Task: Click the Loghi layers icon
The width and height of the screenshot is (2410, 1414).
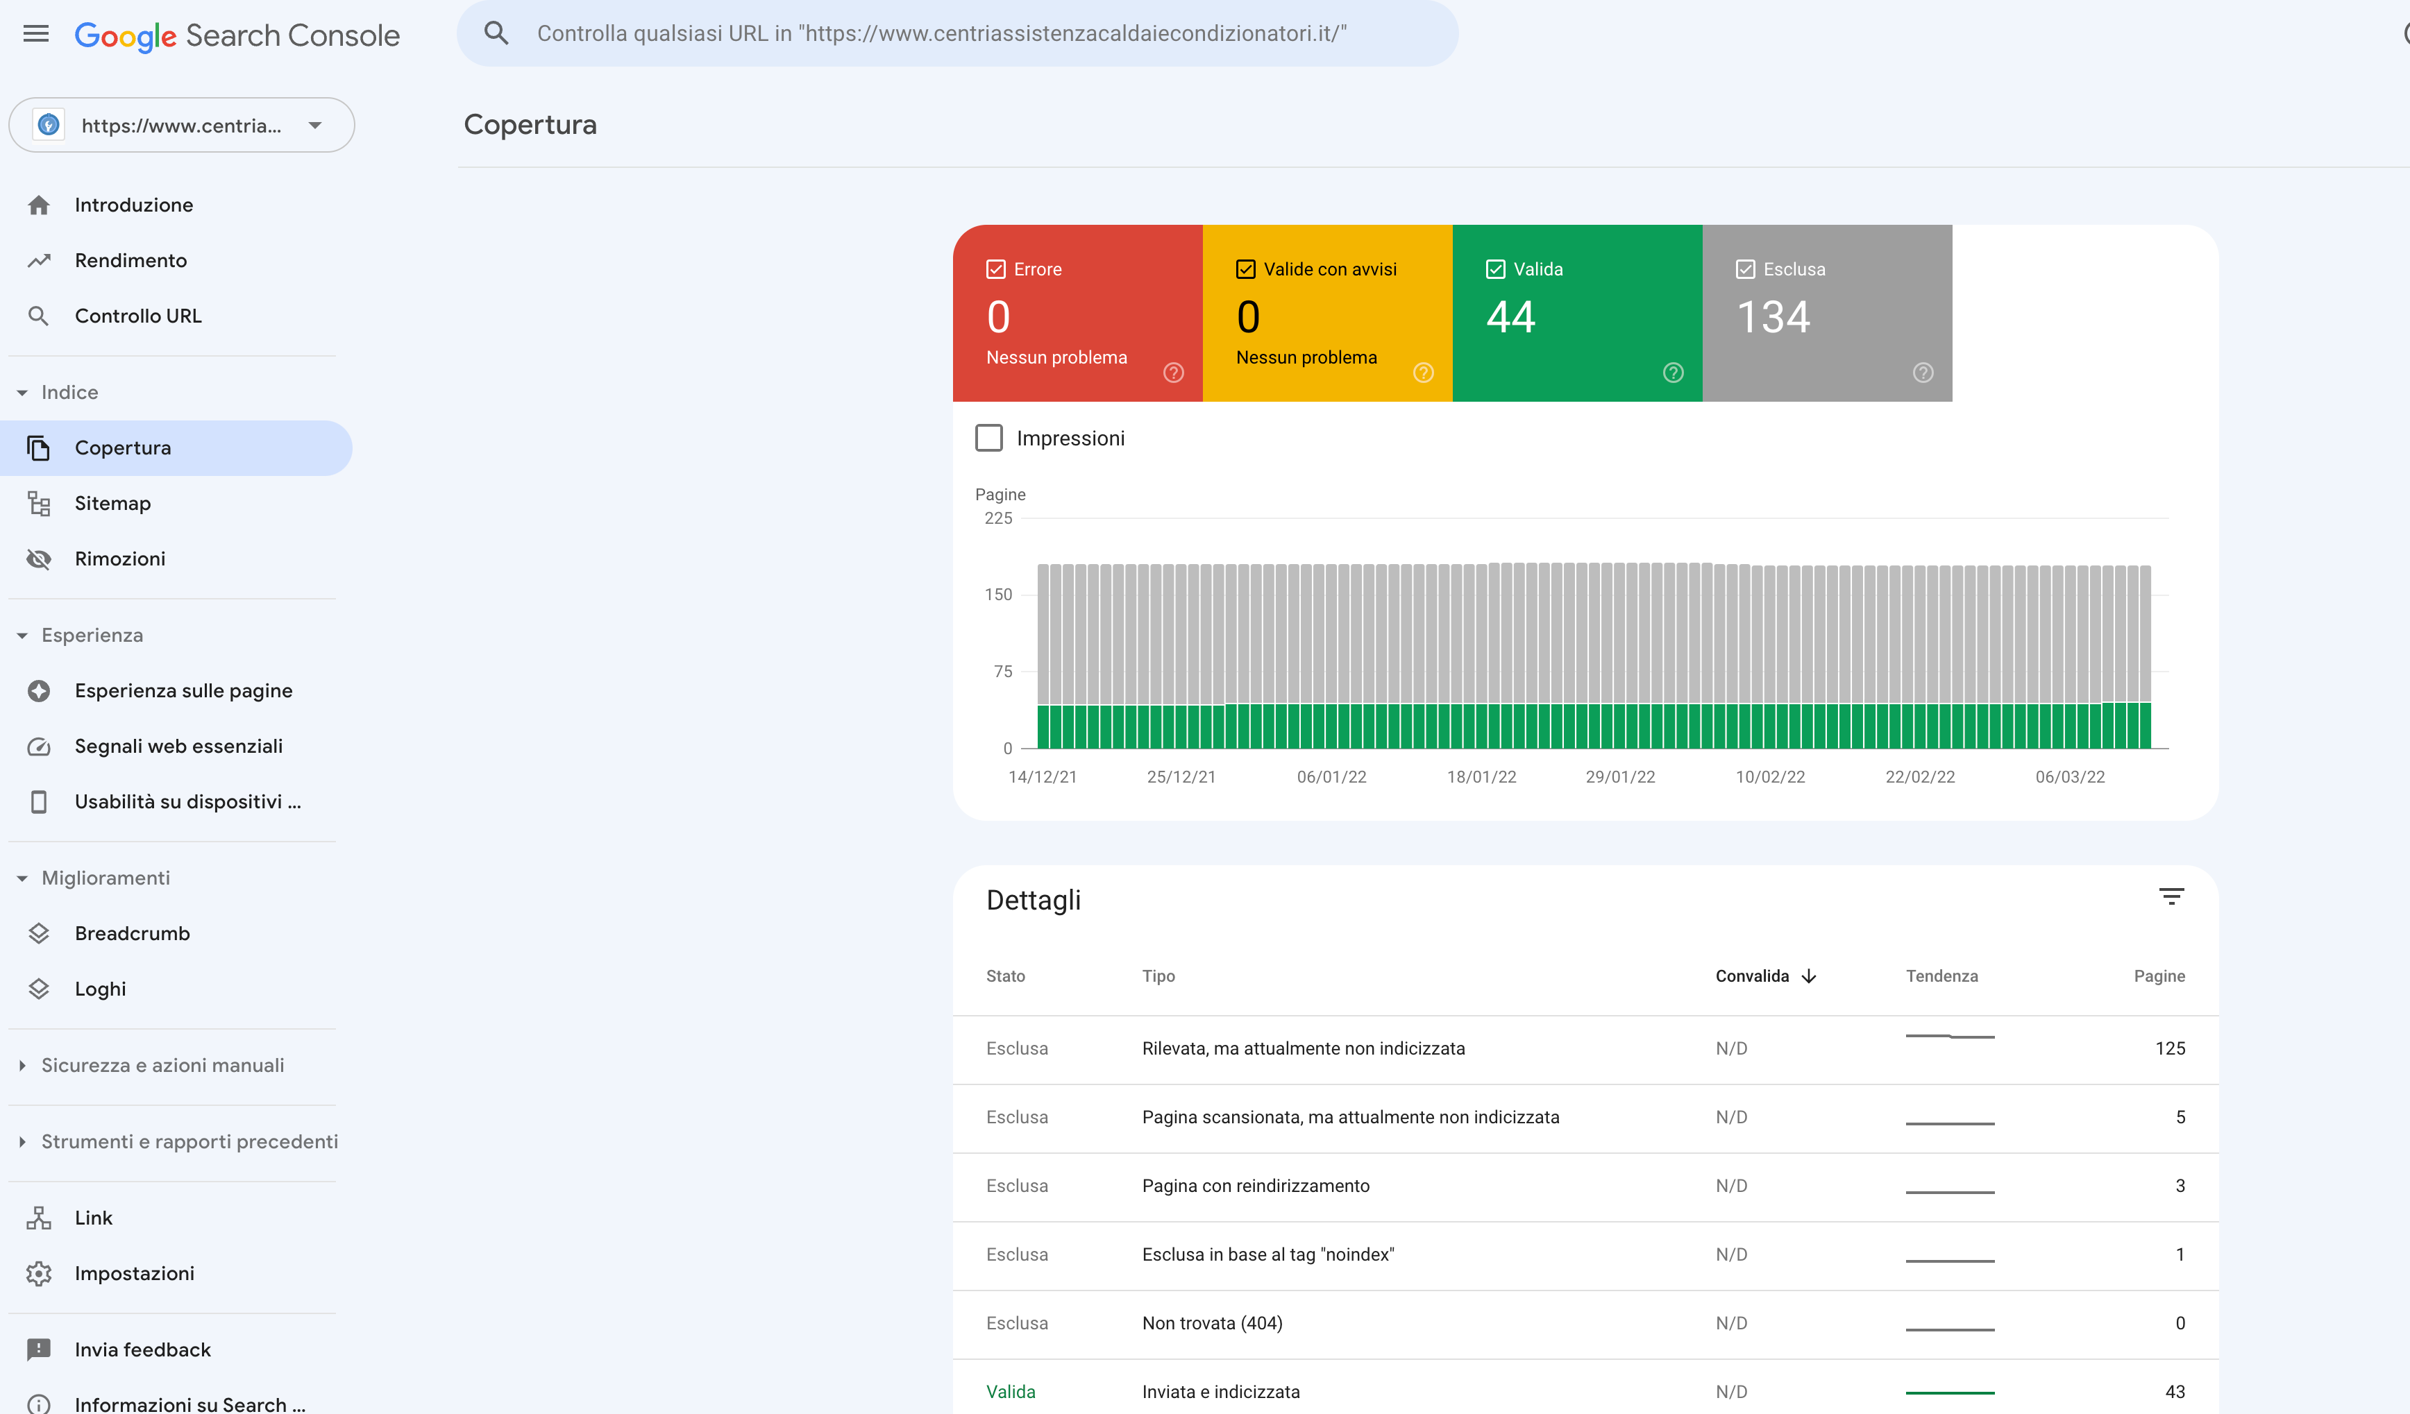Action: (x=38, y=989)
